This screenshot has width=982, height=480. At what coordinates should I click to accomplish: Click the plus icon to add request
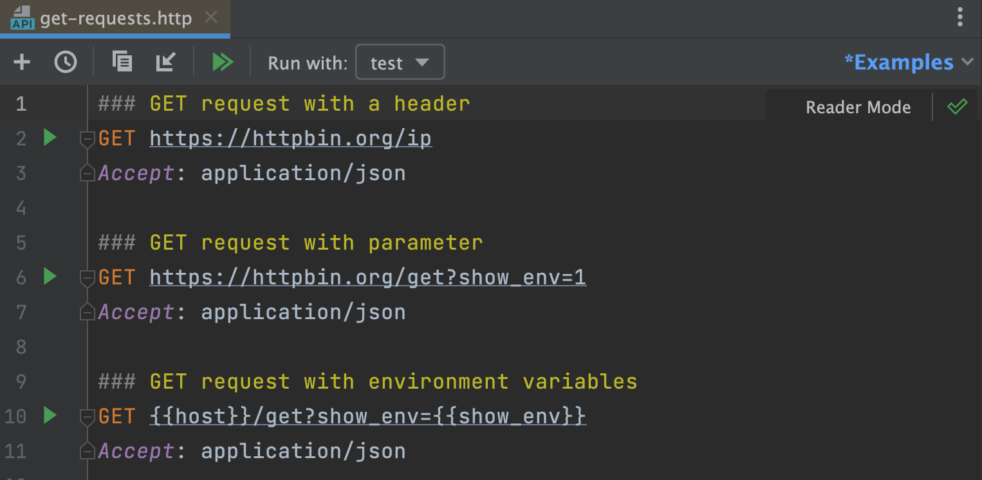point(22,62)
